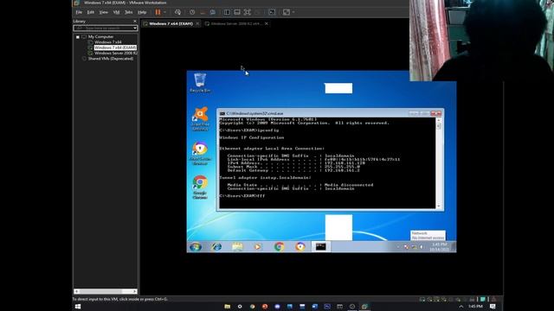Open the Windows 7 Start orb
Image resolution: width=554 pixels, height=311 pixels.
click(x=196, y=246)
